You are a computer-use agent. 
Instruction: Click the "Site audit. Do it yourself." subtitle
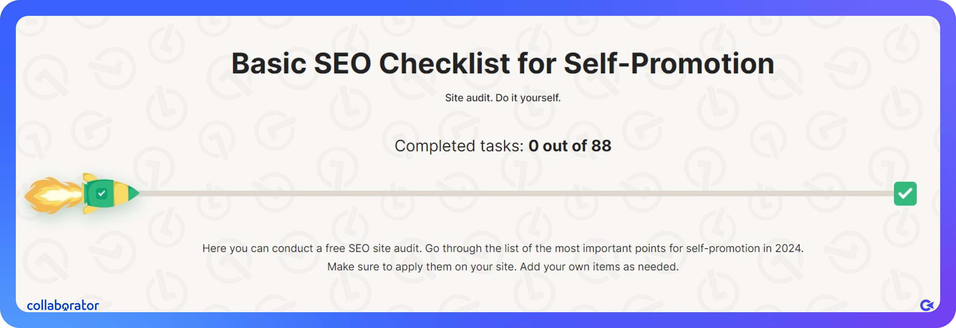[502, 98]
